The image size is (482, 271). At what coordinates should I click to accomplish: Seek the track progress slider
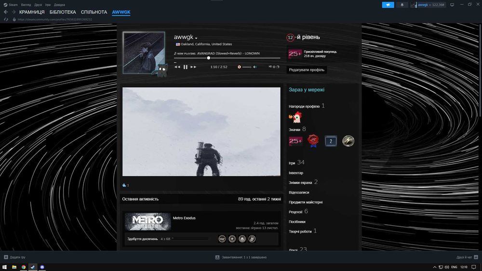[x=227, y=58]
